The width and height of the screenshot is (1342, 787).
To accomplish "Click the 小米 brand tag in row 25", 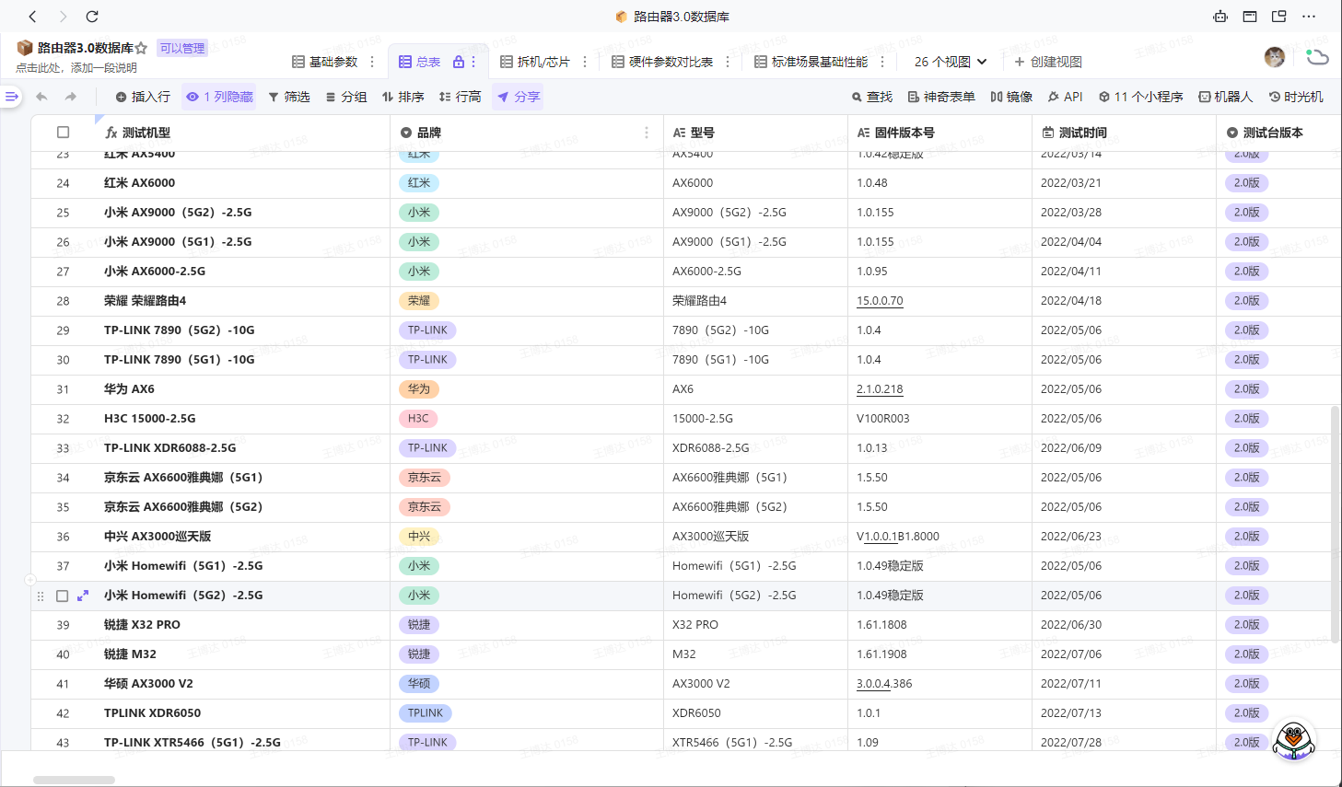I will point(419,213).
